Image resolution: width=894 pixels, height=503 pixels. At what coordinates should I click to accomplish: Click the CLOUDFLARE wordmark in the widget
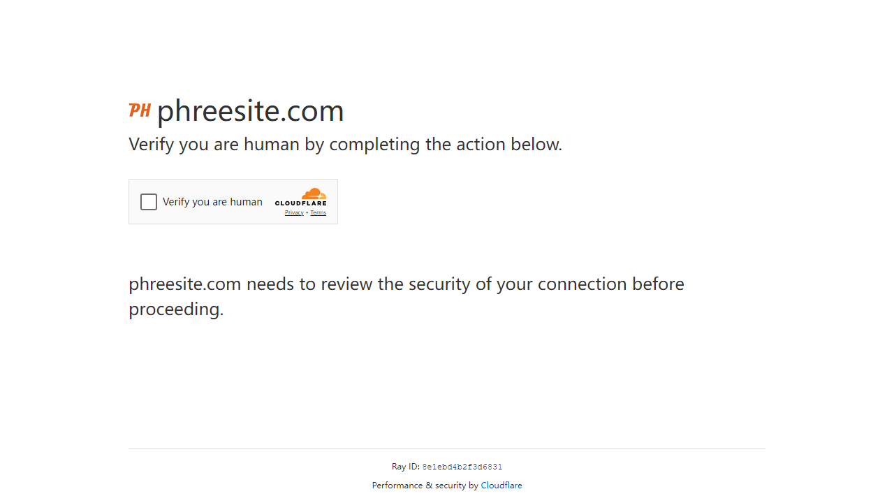click(300, 203)
